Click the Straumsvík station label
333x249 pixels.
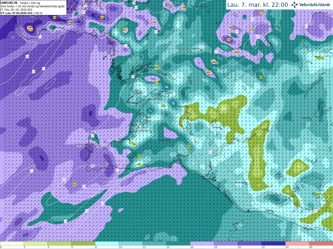coord(124,139)
